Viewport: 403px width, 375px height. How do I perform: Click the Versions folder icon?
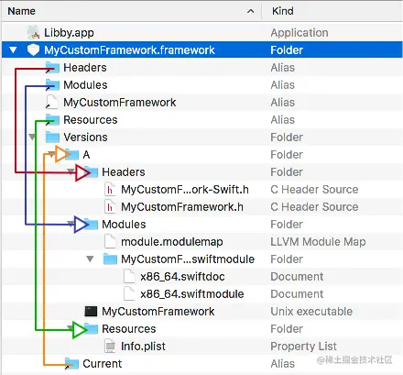point(52,137)
